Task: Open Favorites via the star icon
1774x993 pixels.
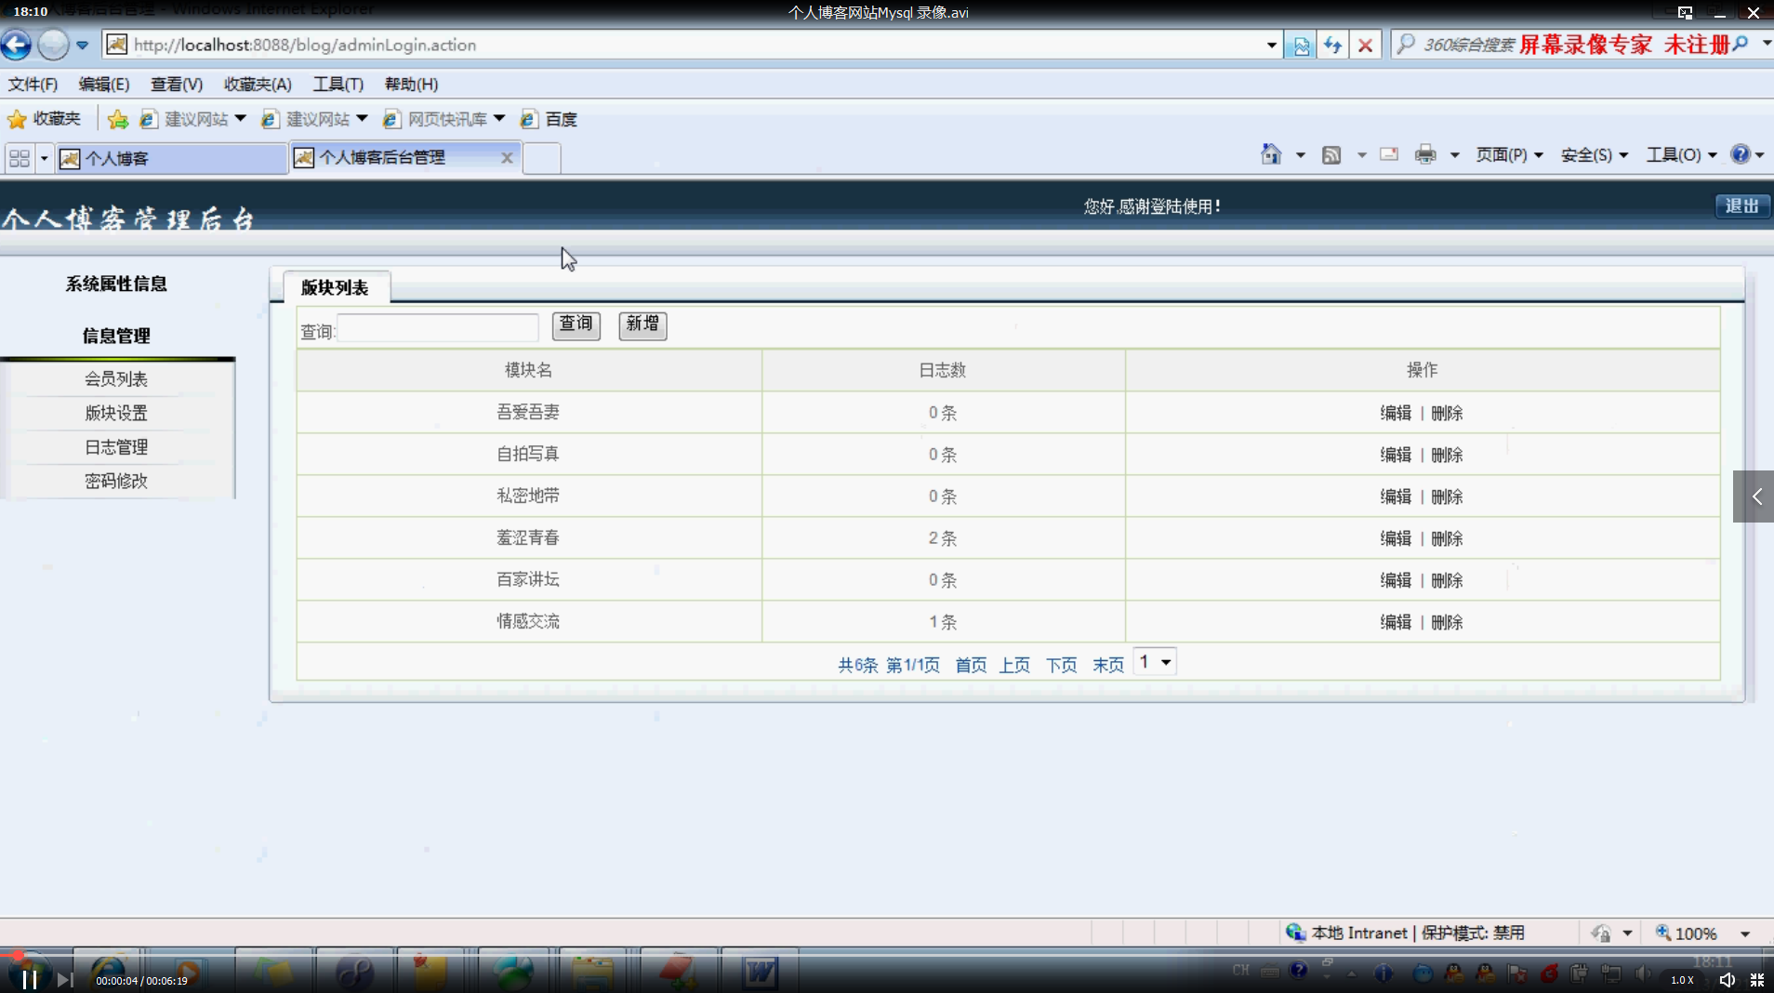Action: click(17, 119)
